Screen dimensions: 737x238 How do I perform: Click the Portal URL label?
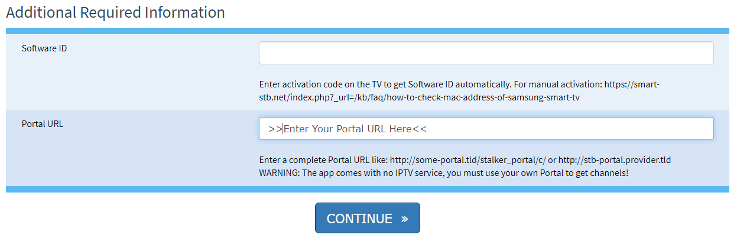pos(43,124)
